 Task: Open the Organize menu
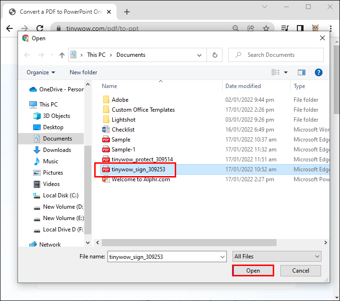click(x=41, y=72)
